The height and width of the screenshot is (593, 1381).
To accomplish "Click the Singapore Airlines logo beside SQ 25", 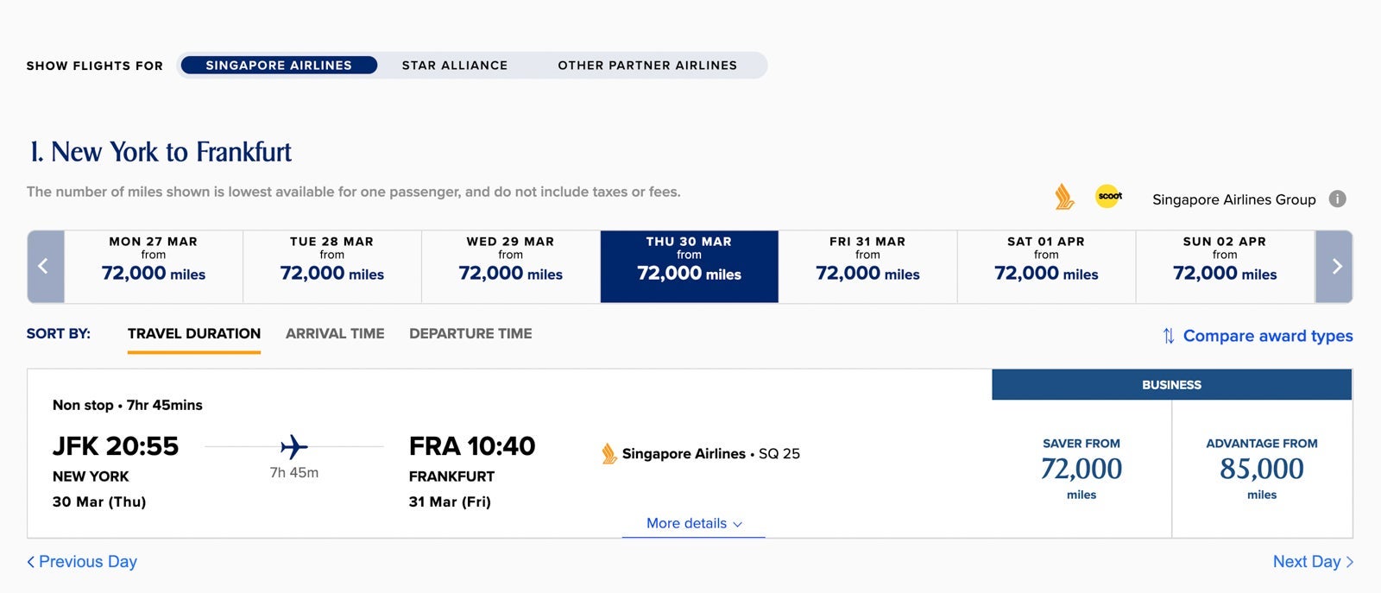I will tap(610, 453).
